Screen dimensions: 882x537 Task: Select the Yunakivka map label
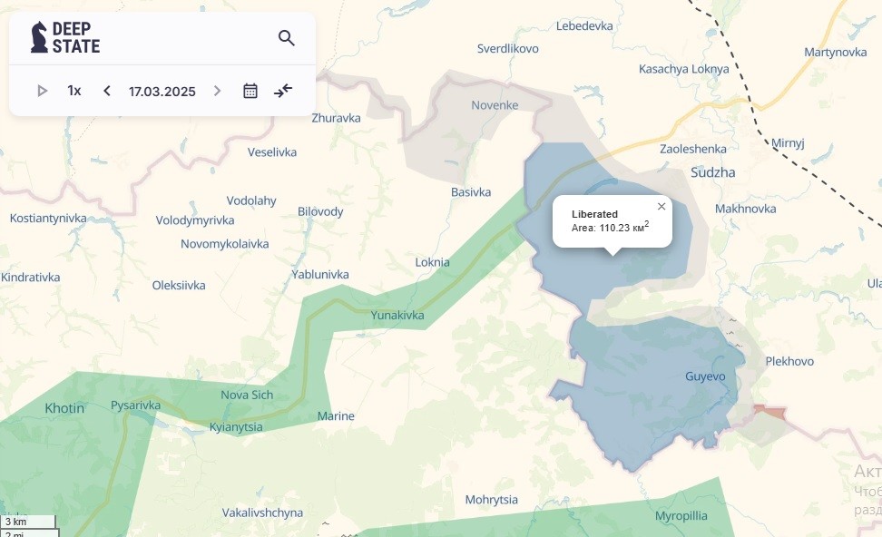tap(397, 315)
